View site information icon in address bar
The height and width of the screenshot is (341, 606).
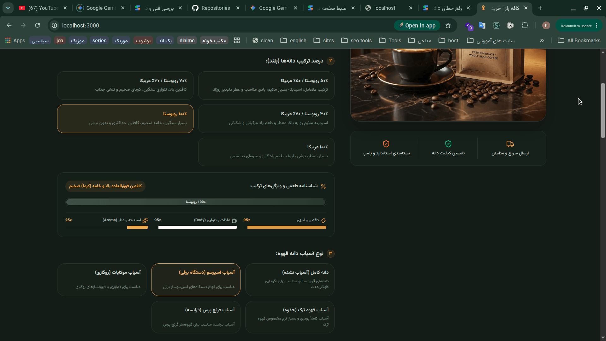(x=55, y=25)
